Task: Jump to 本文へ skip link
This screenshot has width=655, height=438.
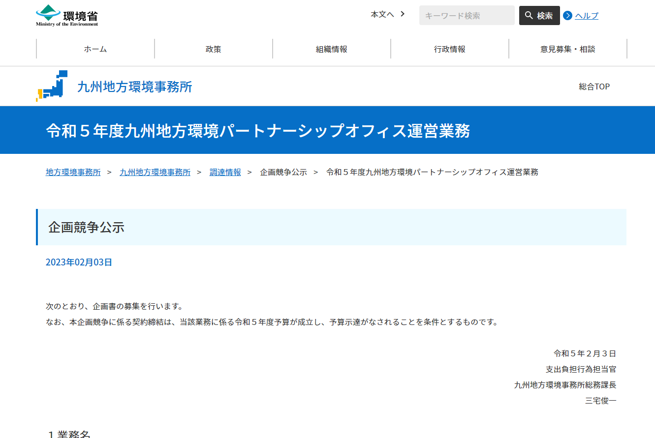Action: pos(382,14)
